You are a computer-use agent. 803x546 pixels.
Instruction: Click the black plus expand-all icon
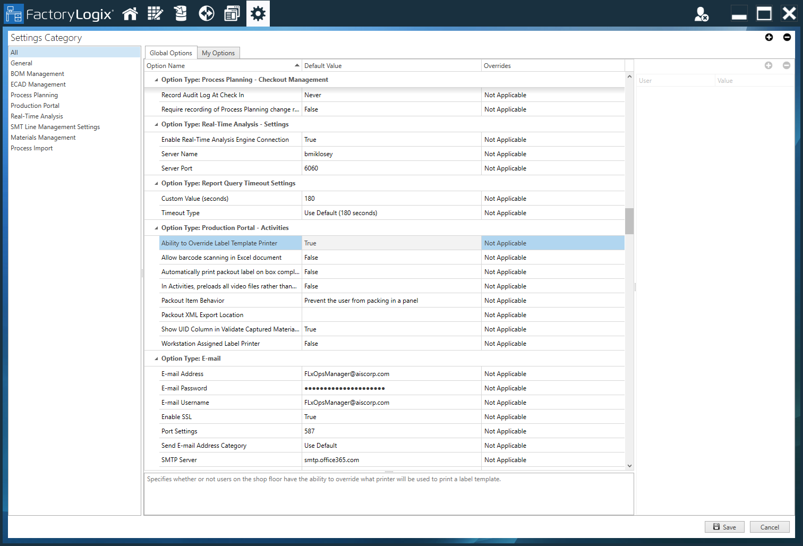pyautogui.click(x=768, y=37)
